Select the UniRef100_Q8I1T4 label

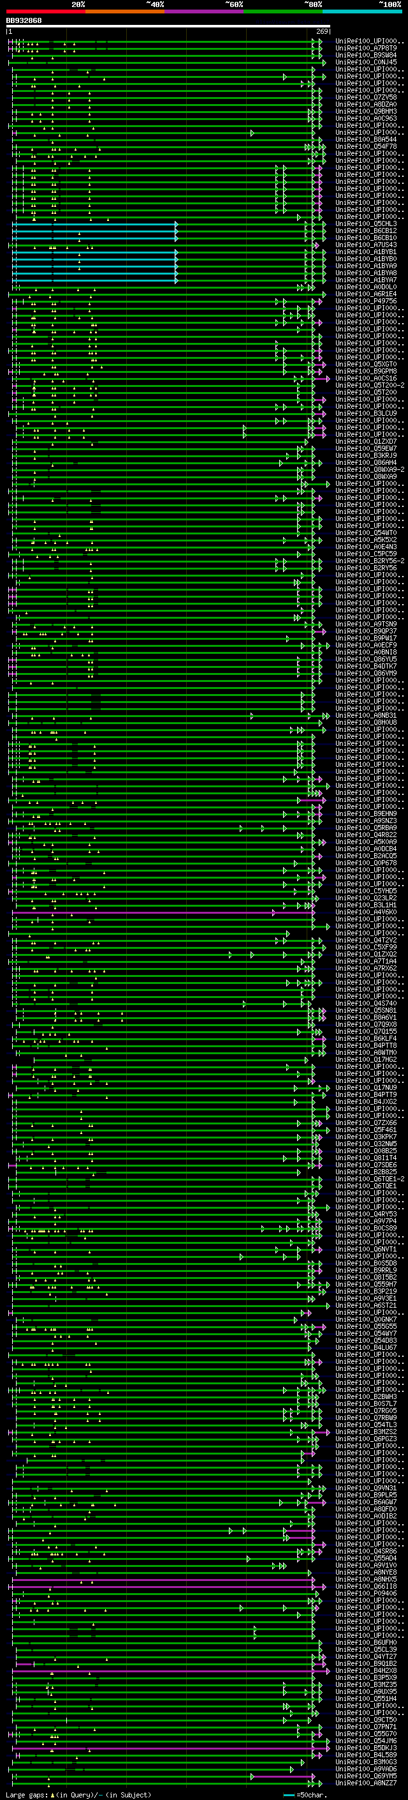366,1158
